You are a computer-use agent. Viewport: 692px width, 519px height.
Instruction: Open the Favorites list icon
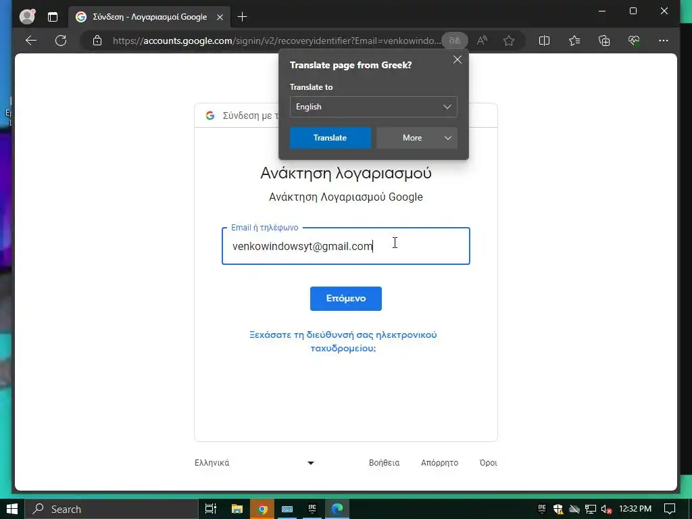[x=574, y=41]
